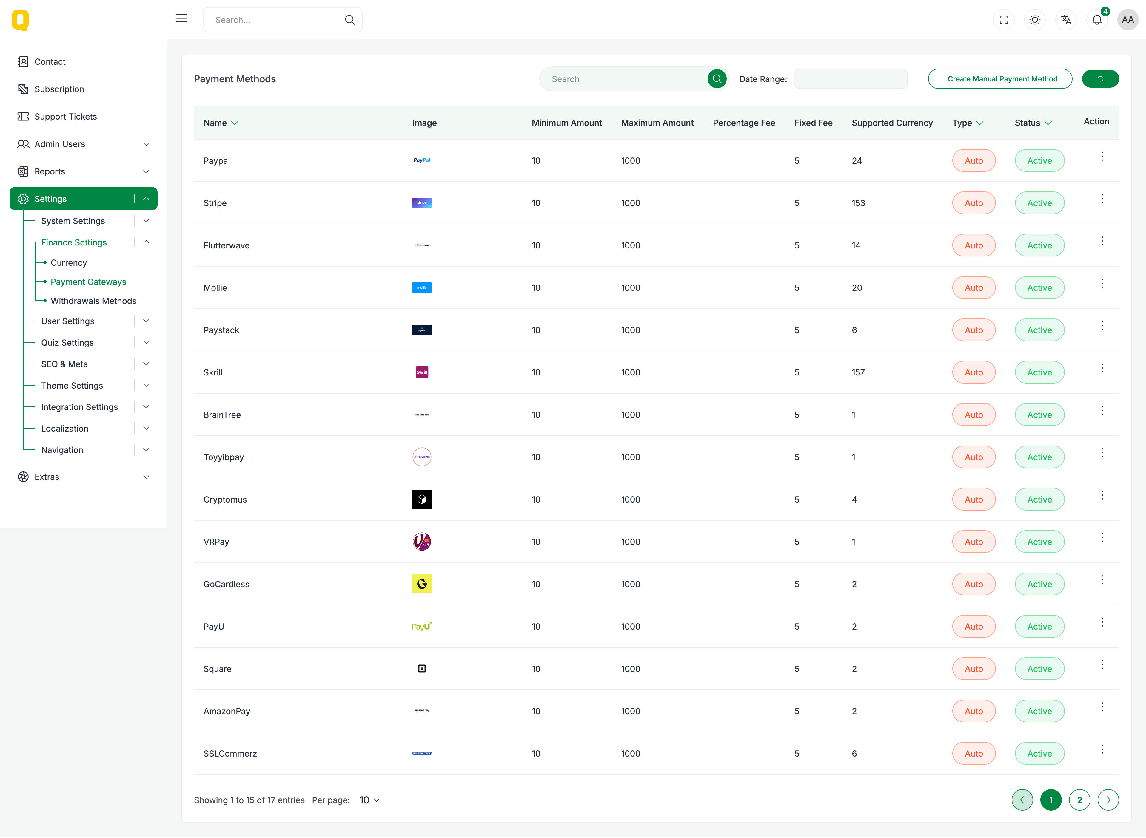
Task: Set Skrill status to inactive
Action: coord(1039,372)
